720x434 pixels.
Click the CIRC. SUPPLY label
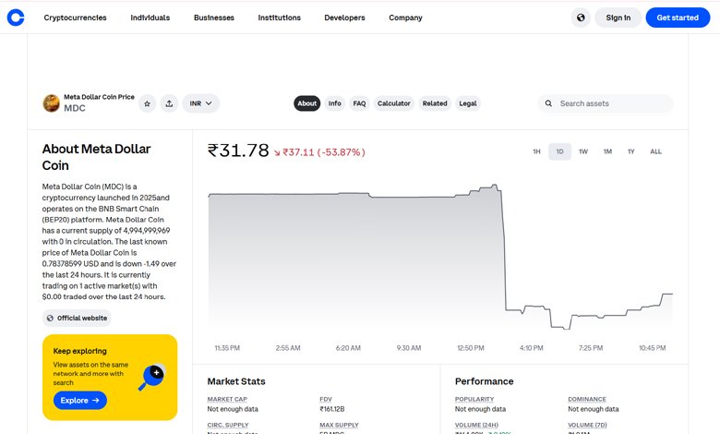[x=228, y=425]
